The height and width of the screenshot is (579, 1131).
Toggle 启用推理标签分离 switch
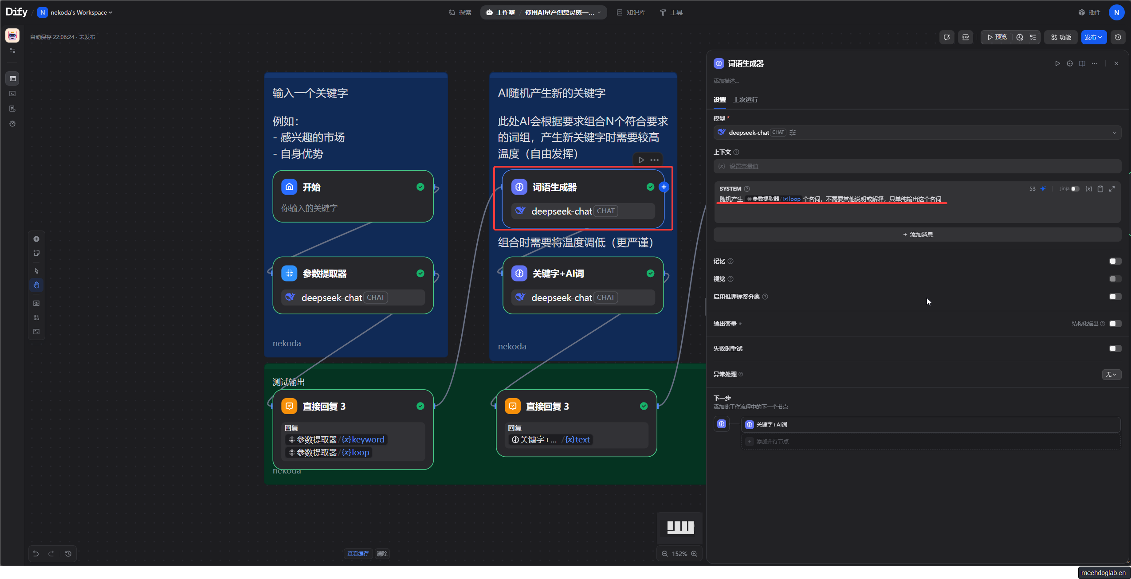click(x=1115, y=297)
